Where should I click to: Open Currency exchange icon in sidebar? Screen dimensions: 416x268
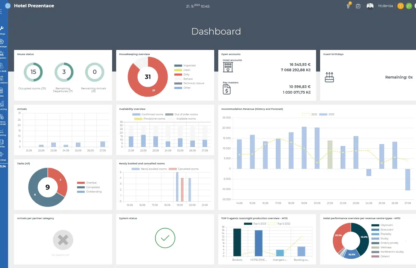pos(2,117)
